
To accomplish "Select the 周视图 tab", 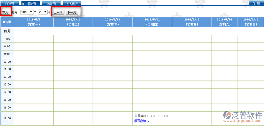I will [x=31, y=4].
